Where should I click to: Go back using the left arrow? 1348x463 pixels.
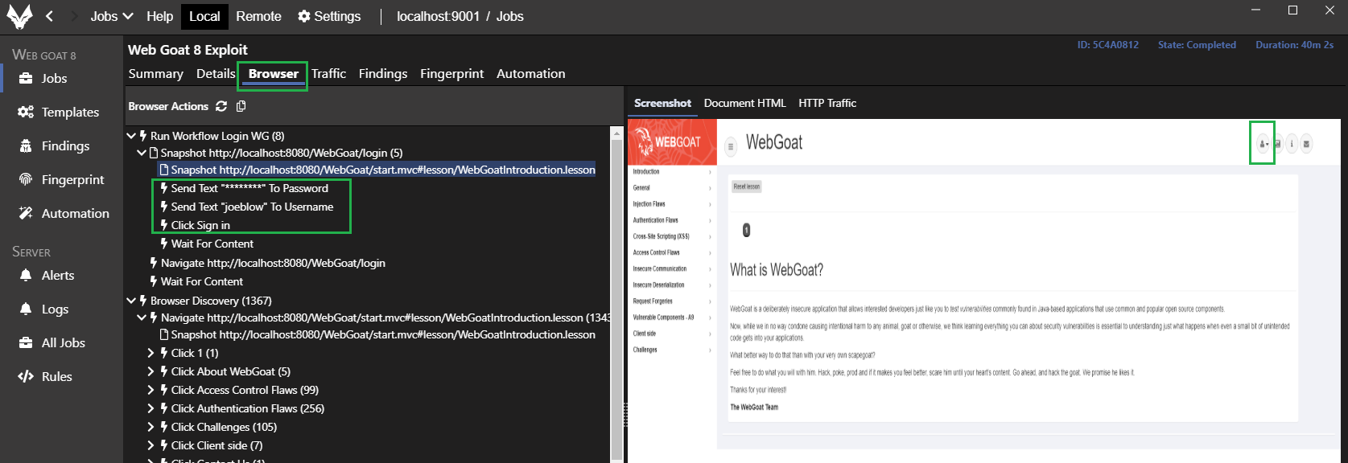coord(50,16)
